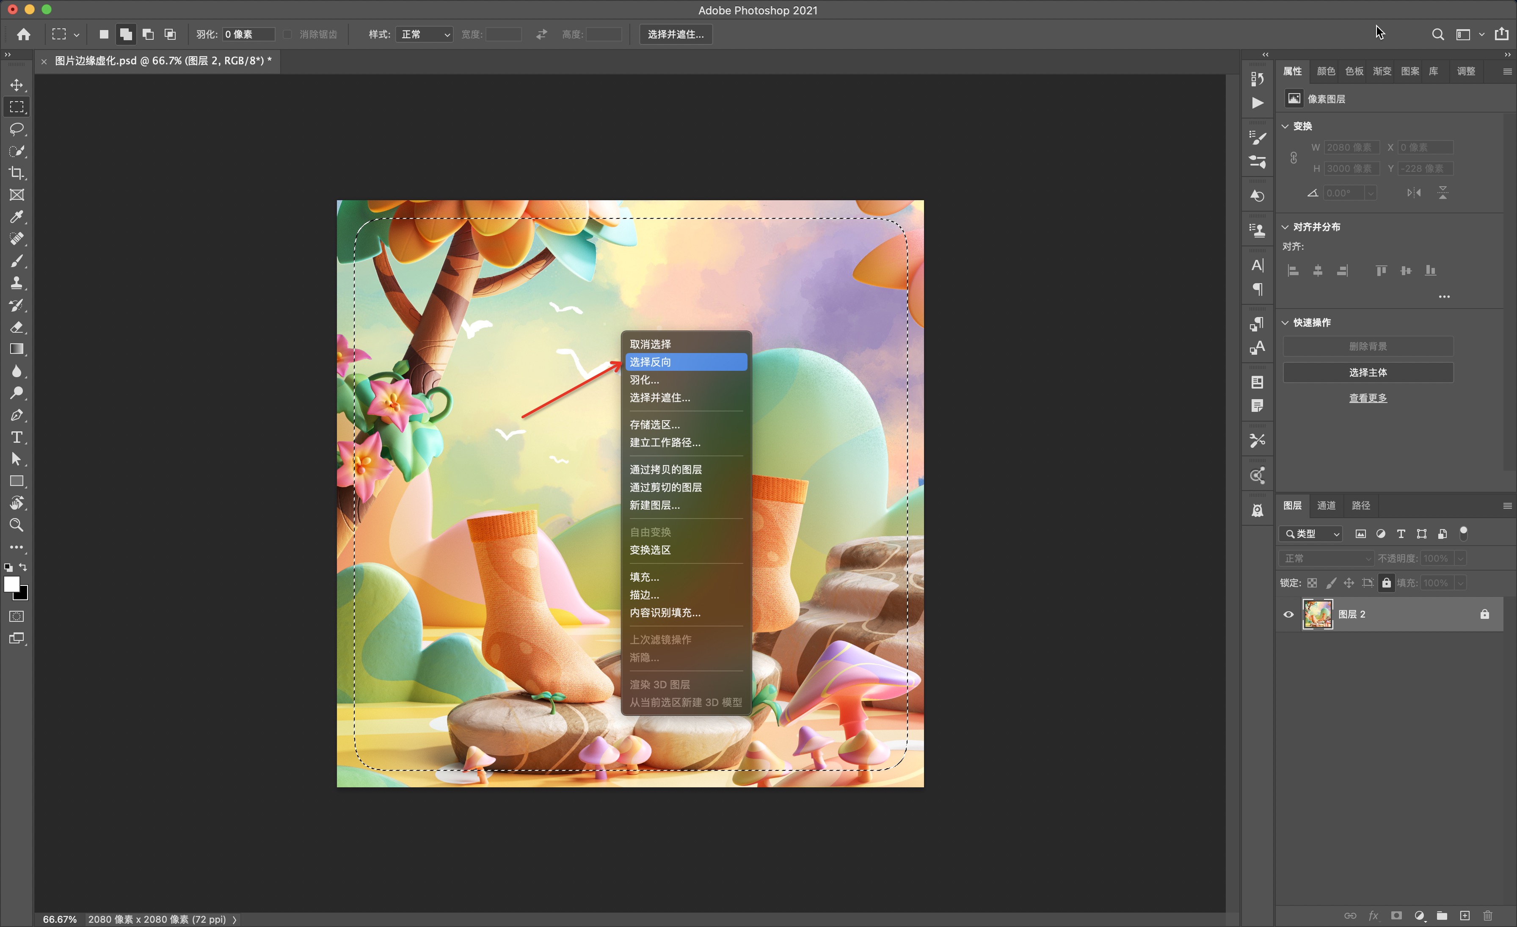
Task: Toggle quick mask mode icon
Action: click(17, 616)
